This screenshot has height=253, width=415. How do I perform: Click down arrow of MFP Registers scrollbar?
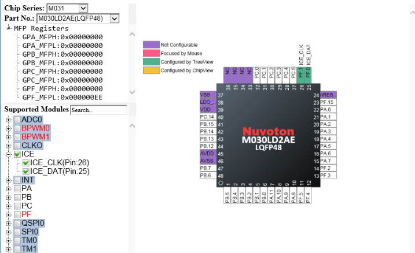click(x=132, y=92)
